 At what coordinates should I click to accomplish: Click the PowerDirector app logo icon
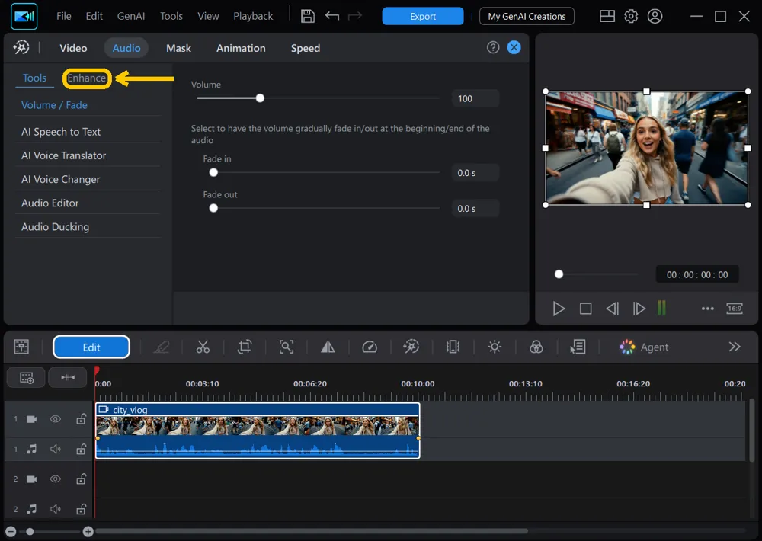pyautogui.click(x=24, y=17)
